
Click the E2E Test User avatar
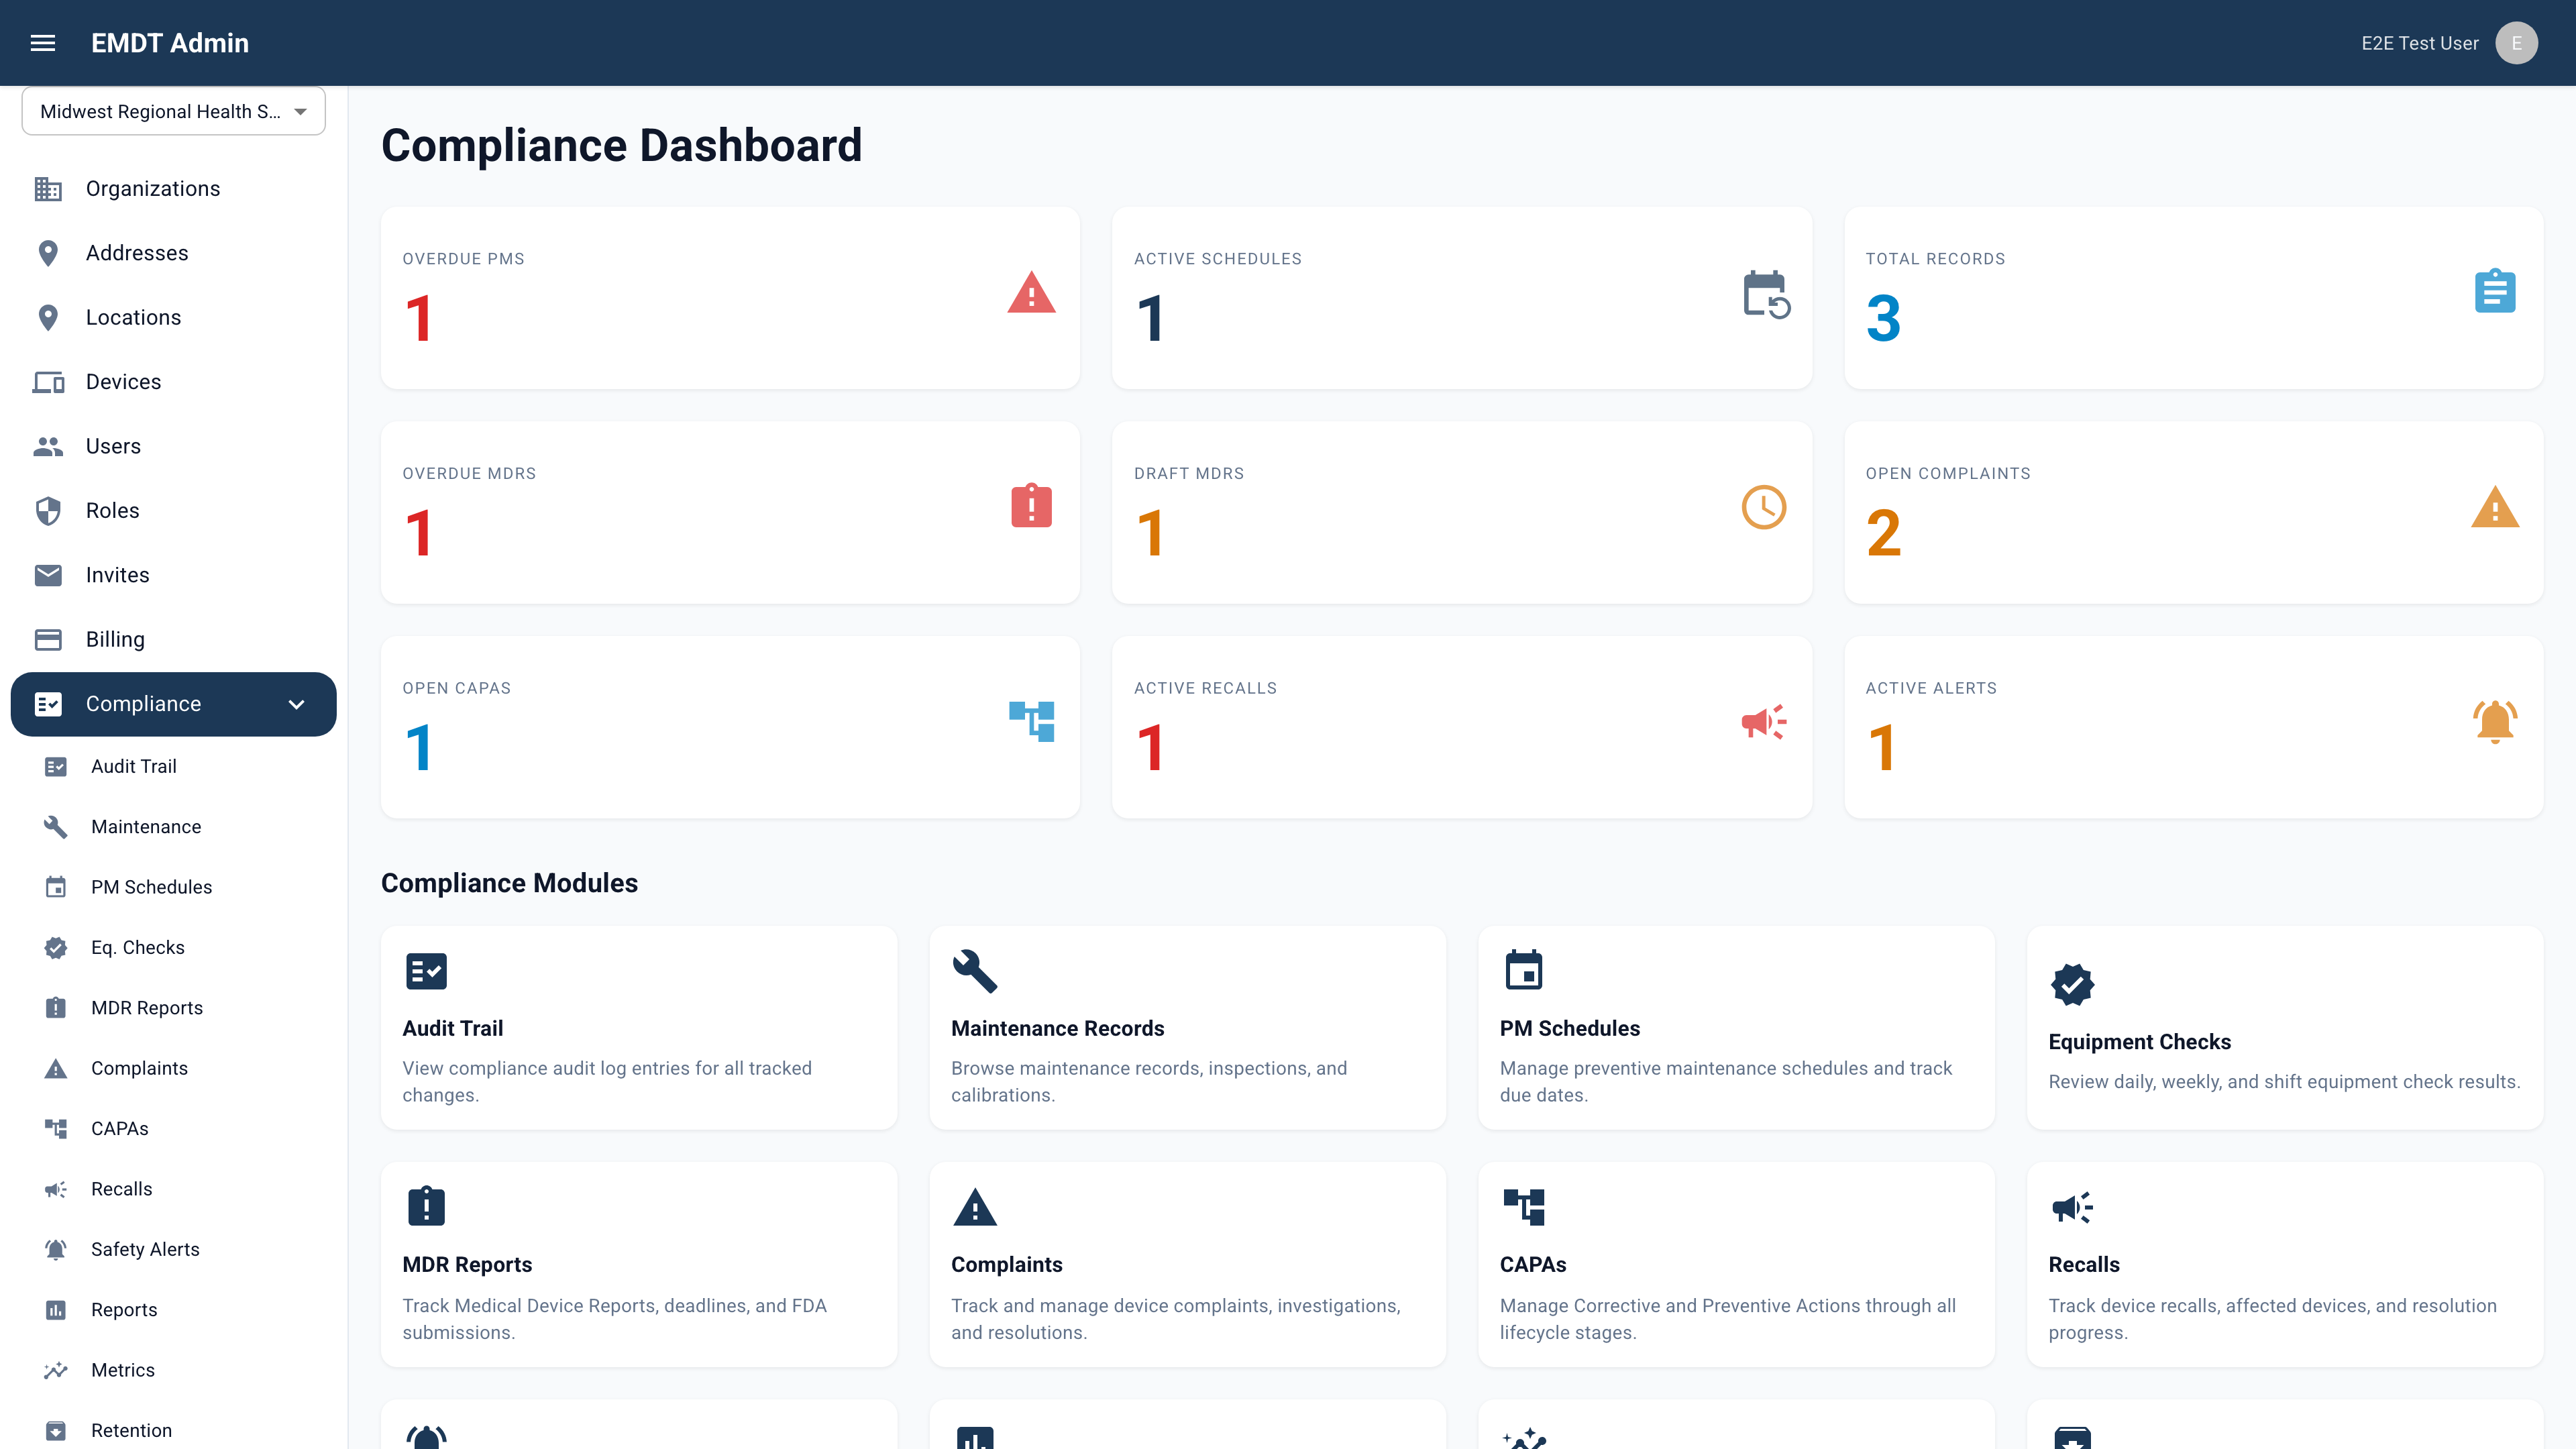(2516, 43)
